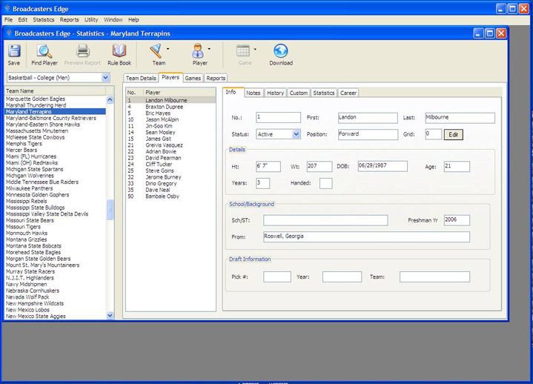
Task: Expand the Team toolbar dropdown arrow
Action: [168, 49]
